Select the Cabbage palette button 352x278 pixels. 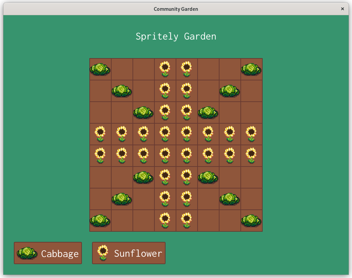[x=48, y=253]
